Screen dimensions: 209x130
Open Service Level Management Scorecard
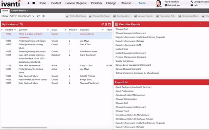point(133,65)
